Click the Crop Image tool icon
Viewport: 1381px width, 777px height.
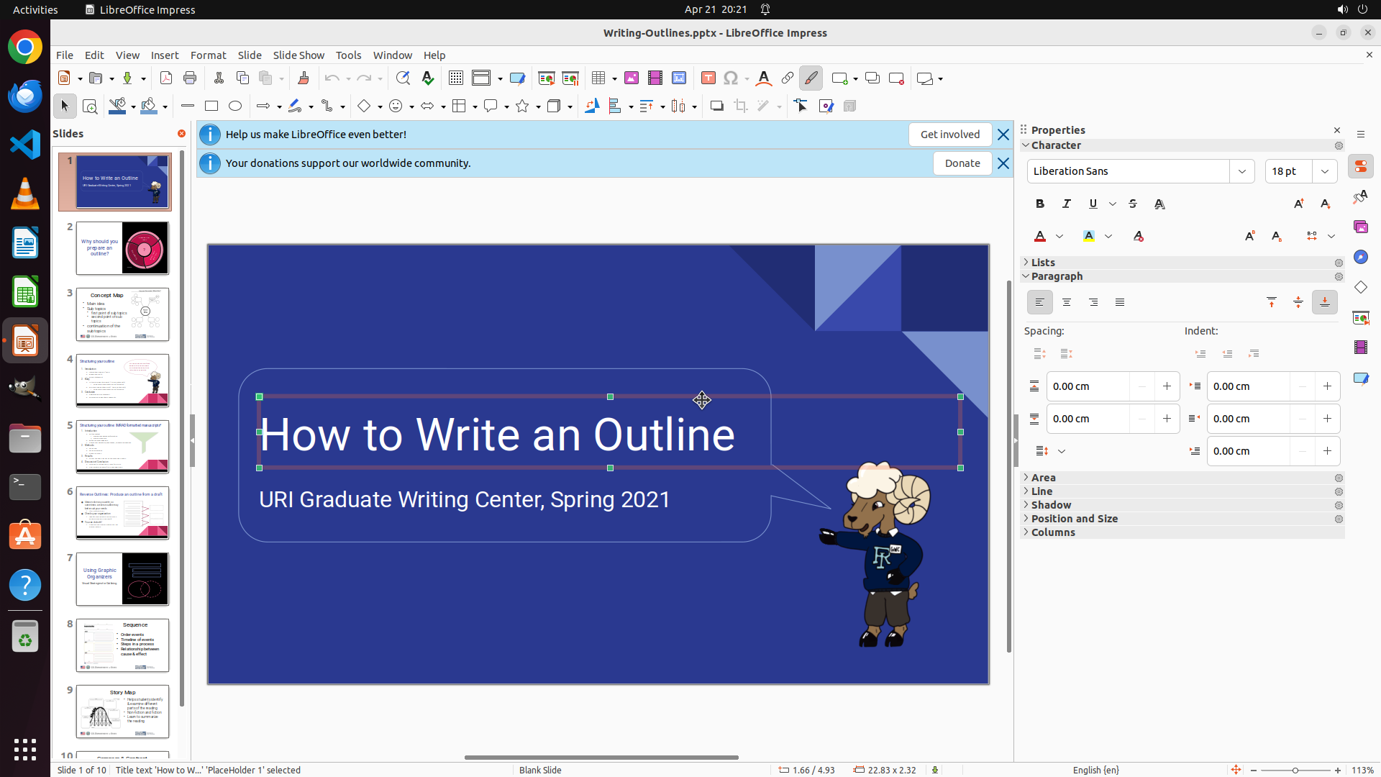(x=741, y=106)
